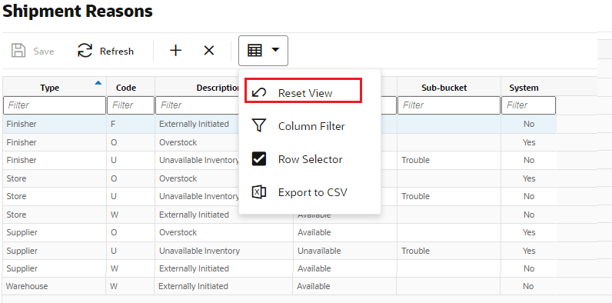Click the Column Filter funnel icon
The height and width of the screenshot is (303, 612).
259,125
